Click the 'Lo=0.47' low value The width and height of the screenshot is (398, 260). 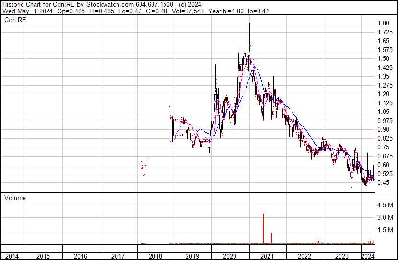tap(129, 11)
